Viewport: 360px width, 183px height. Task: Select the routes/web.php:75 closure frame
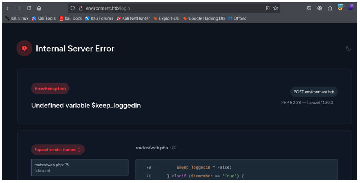[x=80, y=168]
